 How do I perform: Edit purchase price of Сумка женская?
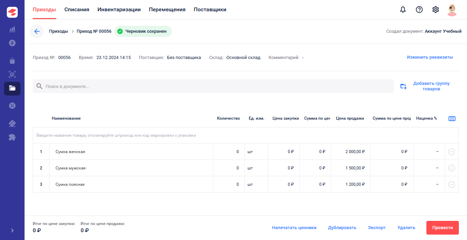click(284, 152)
